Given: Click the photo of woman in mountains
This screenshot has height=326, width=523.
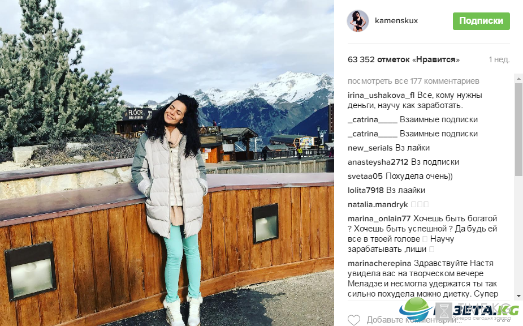Looking at the screenshot, I should (x=167, y=163).
